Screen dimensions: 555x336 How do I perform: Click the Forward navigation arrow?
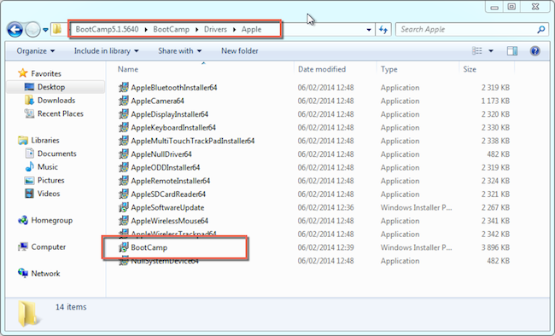point(33,30)
